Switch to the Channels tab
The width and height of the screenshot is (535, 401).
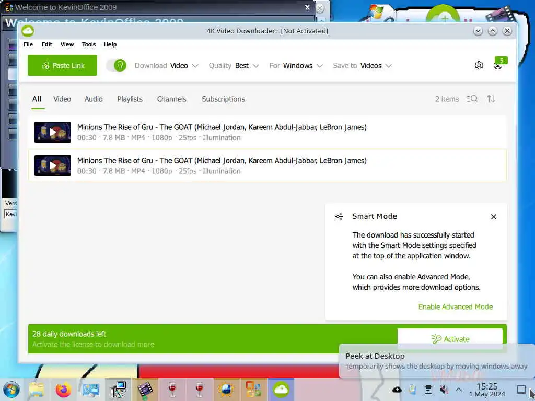(x=171, y=99)
